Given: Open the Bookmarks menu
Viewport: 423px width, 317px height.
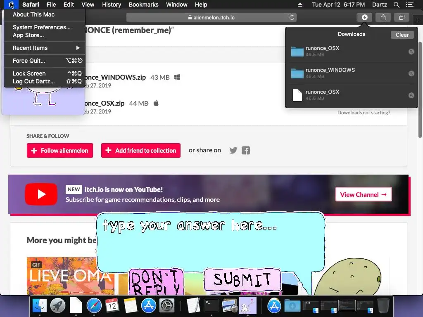Looking at the screenshot, I should tap(143, 5).
